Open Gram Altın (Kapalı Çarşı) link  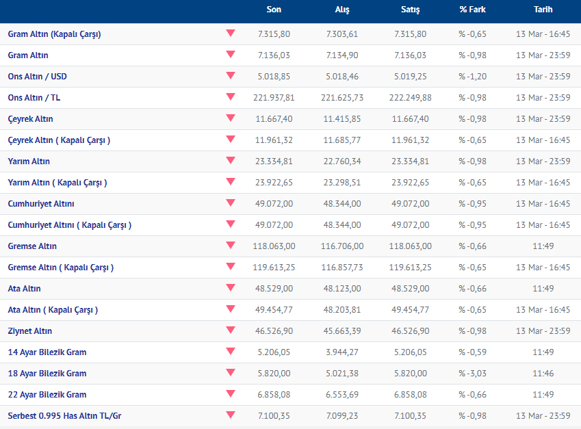click(x=54, y=34)
